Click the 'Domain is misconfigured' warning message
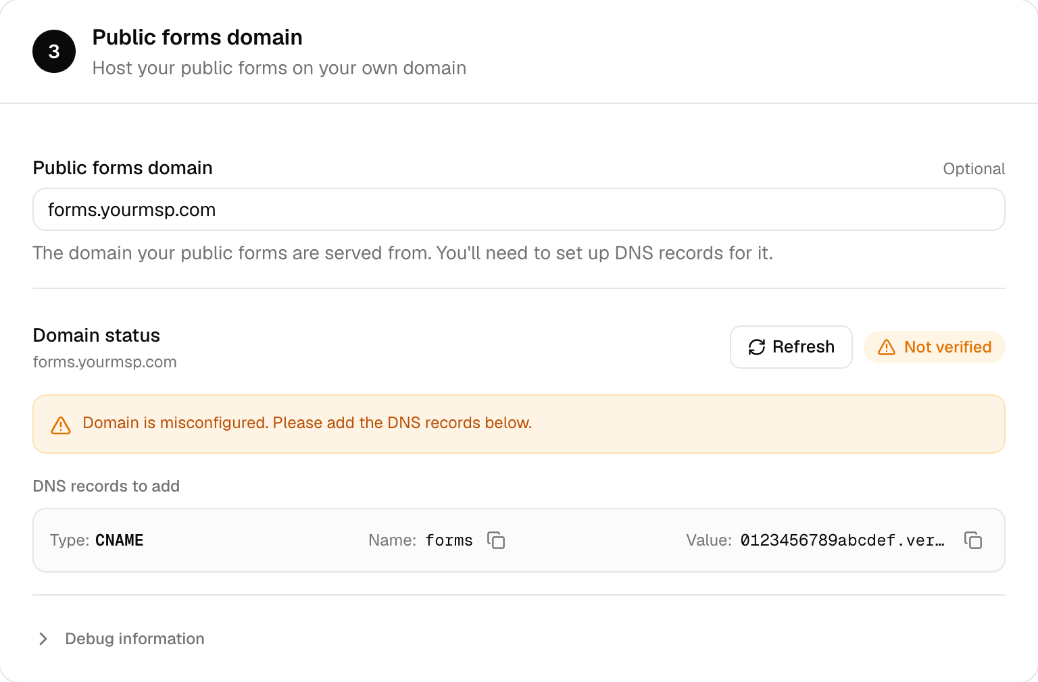The height and width of the screenshot is (682, 1038). click(307, 423)
